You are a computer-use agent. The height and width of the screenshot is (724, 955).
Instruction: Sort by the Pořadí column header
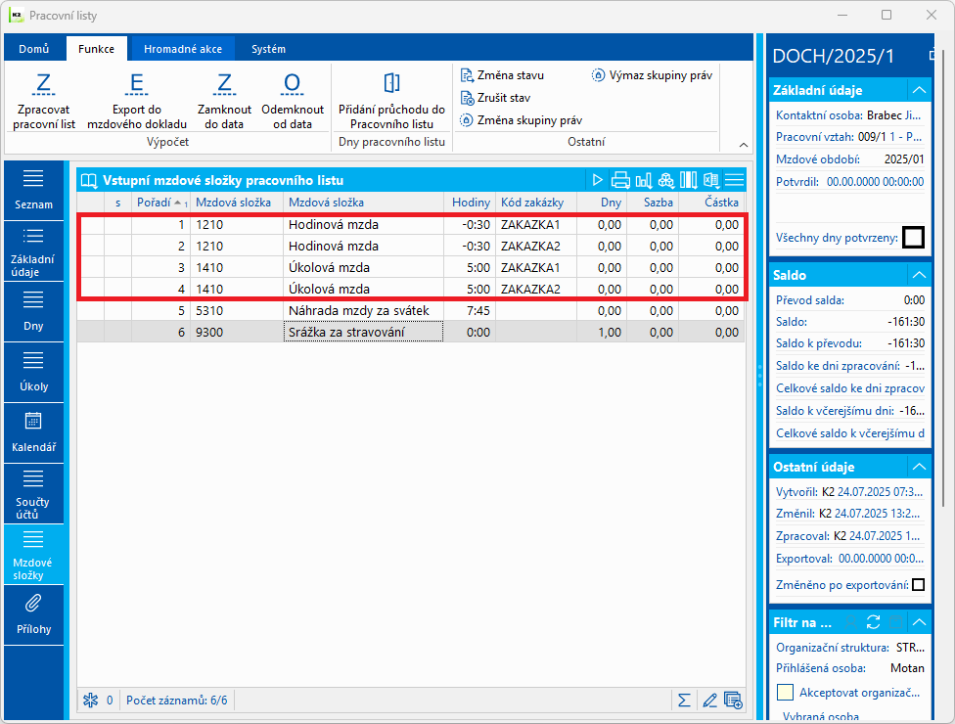tap(160, 203)
